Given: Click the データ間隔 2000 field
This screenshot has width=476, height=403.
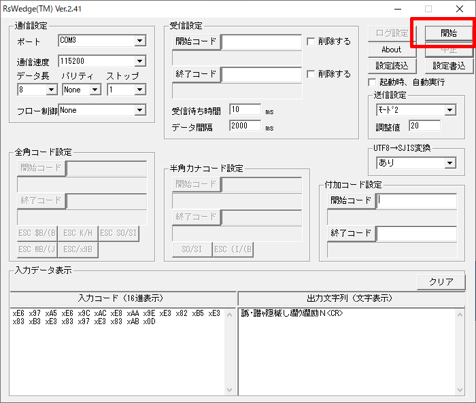Looking at the screenshot, I should click(245, 126).
